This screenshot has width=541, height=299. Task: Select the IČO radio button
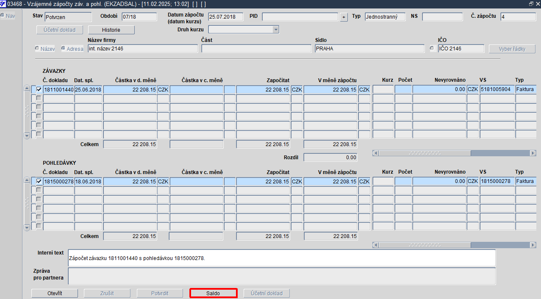pyautogui.click(x=432, y=48)
